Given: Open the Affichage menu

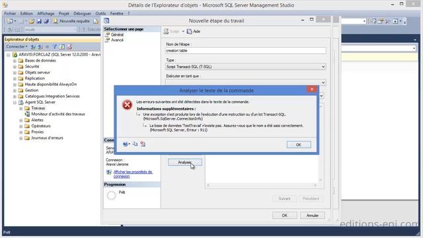Looking at the screenshot, I should [46, 13].
